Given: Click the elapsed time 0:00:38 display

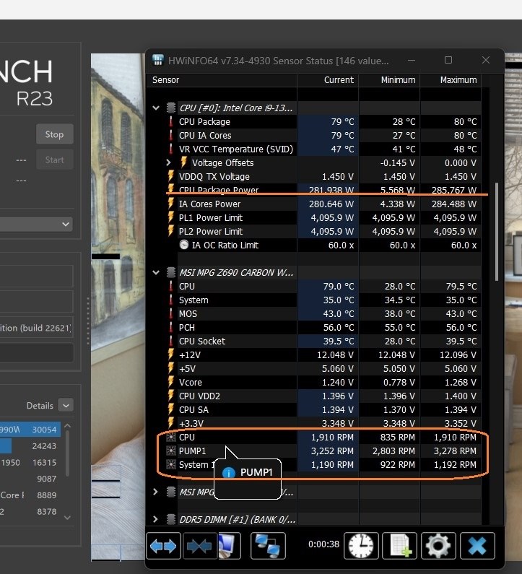Looking at the screenshot, I should point(323,544).
